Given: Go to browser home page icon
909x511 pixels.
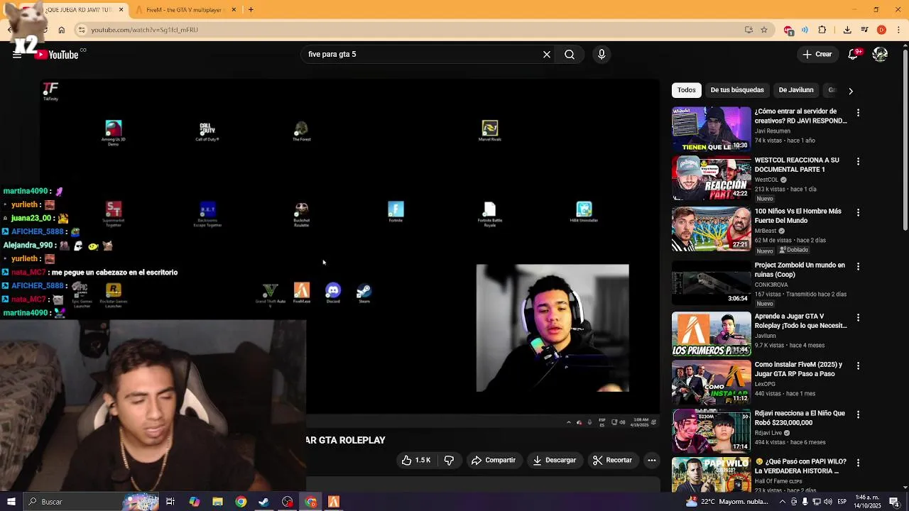Looking at the screenshot, I should (62, 30).
